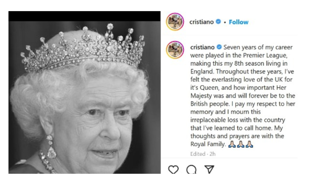Click the 2h post timestamp
The width and height of the screenshot is (309, 184).
tap(212, 154)
